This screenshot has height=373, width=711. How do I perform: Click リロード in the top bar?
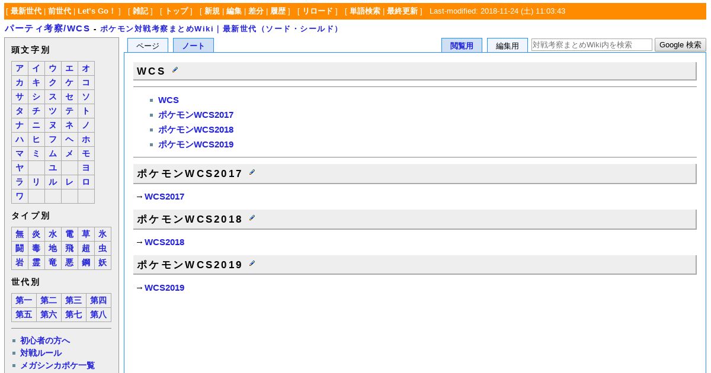coord(318,11)
